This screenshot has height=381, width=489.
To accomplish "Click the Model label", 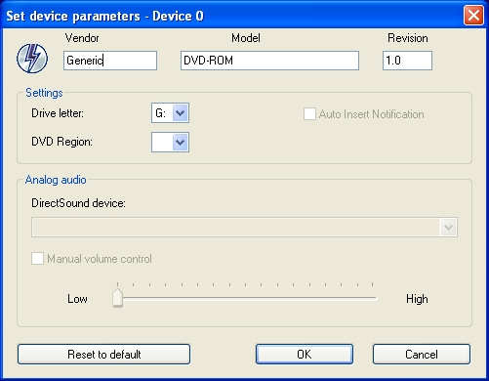I will (x=246, y=38).
